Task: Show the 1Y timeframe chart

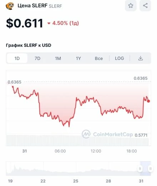Action: point(78,58)
